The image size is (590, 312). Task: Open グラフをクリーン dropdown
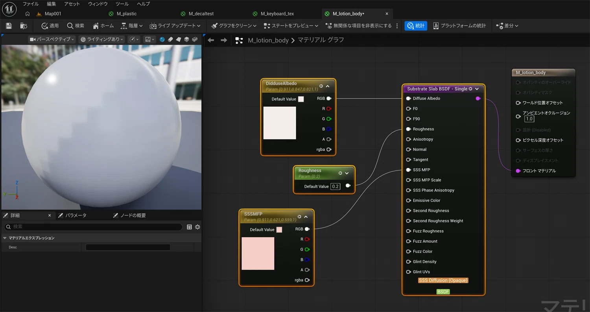click(x=234, y=26)
